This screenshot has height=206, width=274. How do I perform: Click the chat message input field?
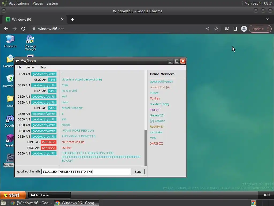[x=86, y=171]
